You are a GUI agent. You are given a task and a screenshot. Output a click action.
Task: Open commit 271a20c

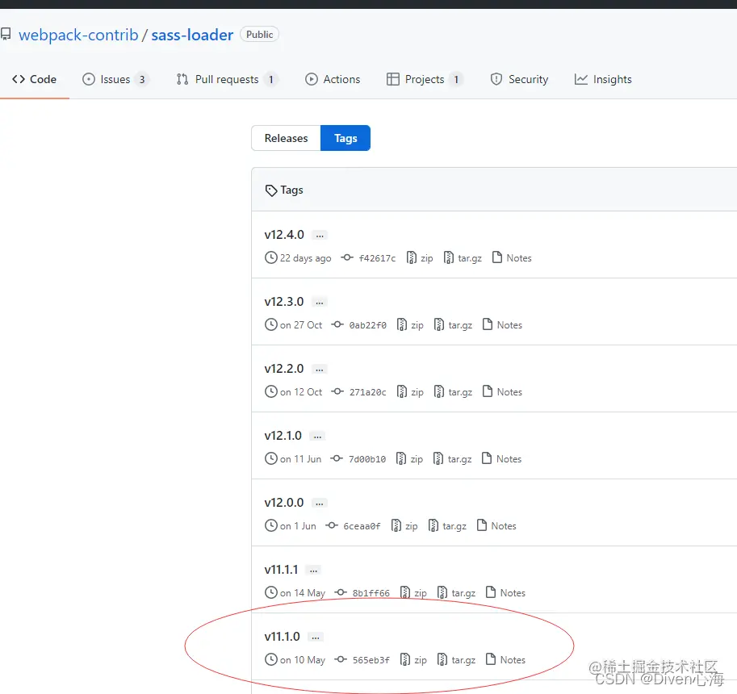(x=359, y=392)
